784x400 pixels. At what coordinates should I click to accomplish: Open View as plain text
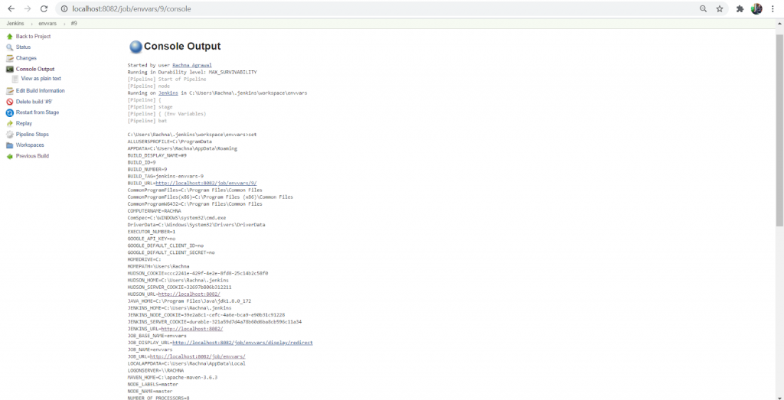(x=41, y=79)
